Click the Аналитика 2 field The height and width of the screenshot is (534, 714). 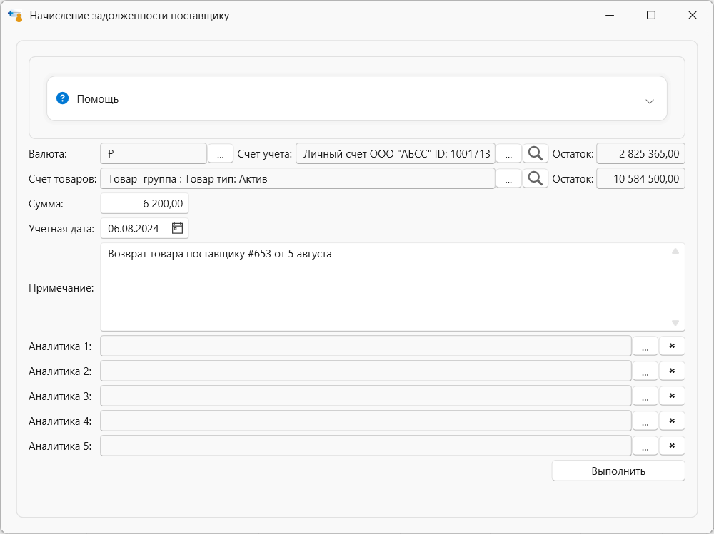pyautogui.click(x=366, y=371)
